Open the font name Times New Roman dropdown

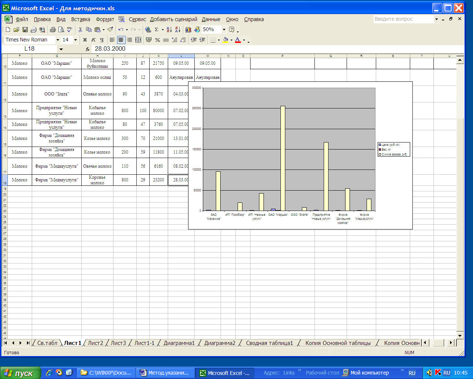coord(58,40)
